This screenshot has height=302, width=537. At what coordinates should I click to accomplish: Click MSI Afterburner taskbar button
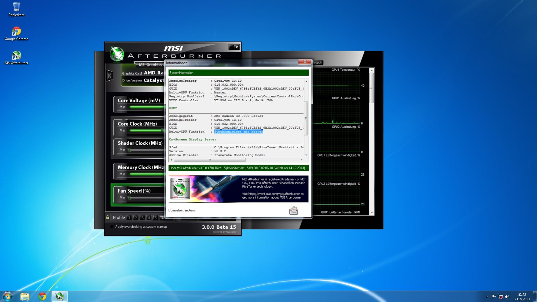point(59,296)
